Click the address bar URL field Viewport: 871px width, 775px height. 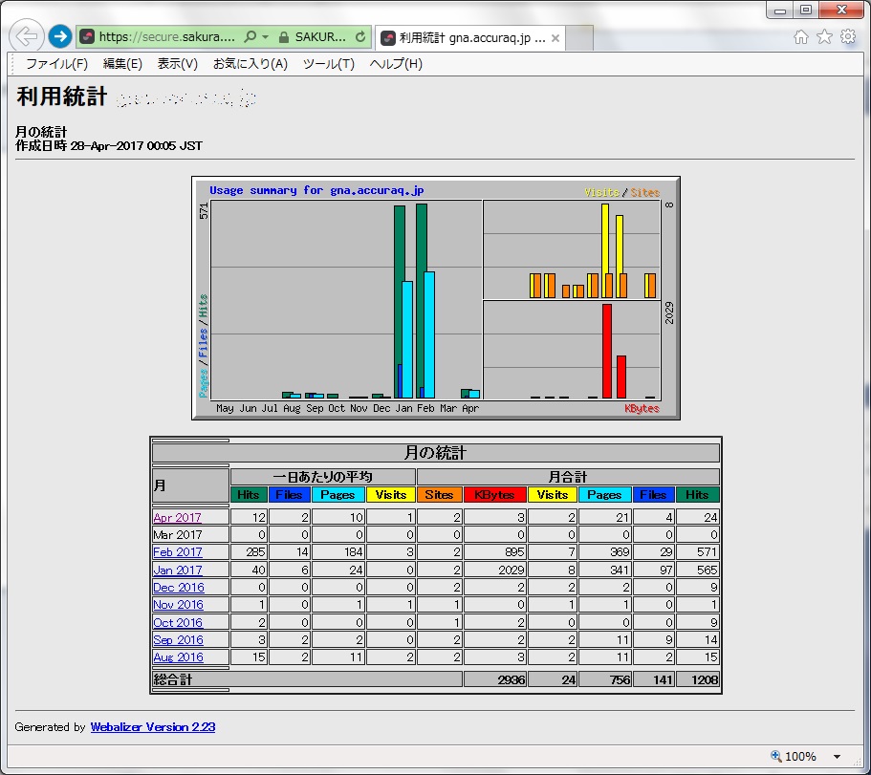pos(165,37)
